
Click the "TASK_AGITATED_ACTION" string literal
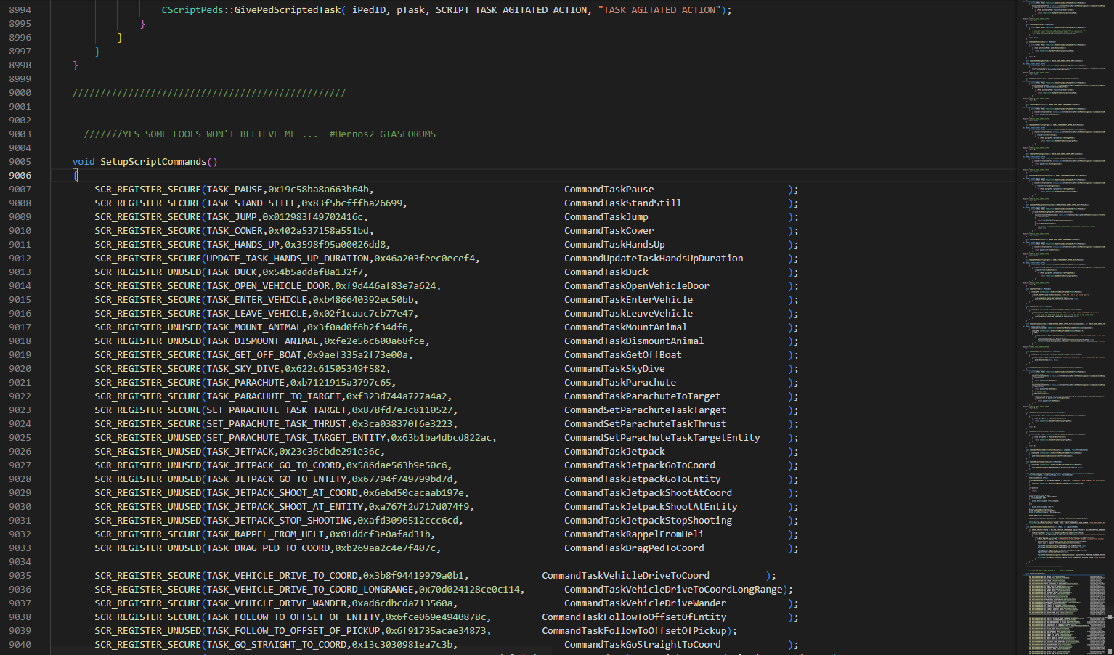pos(659,10)
